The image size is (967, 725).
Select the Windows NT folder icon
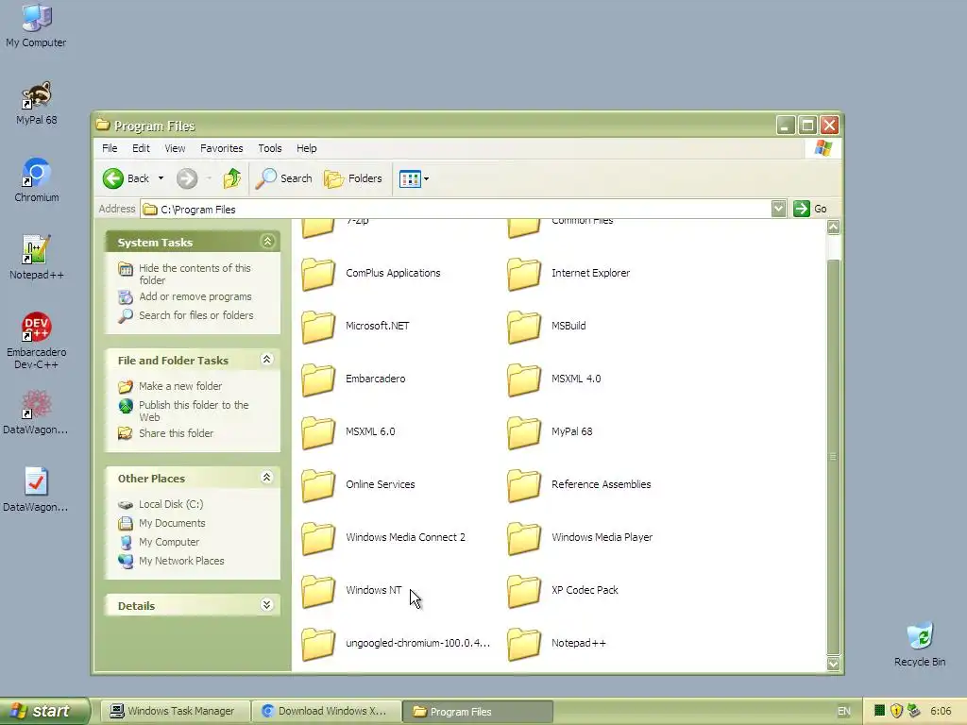tap(318, 591)
